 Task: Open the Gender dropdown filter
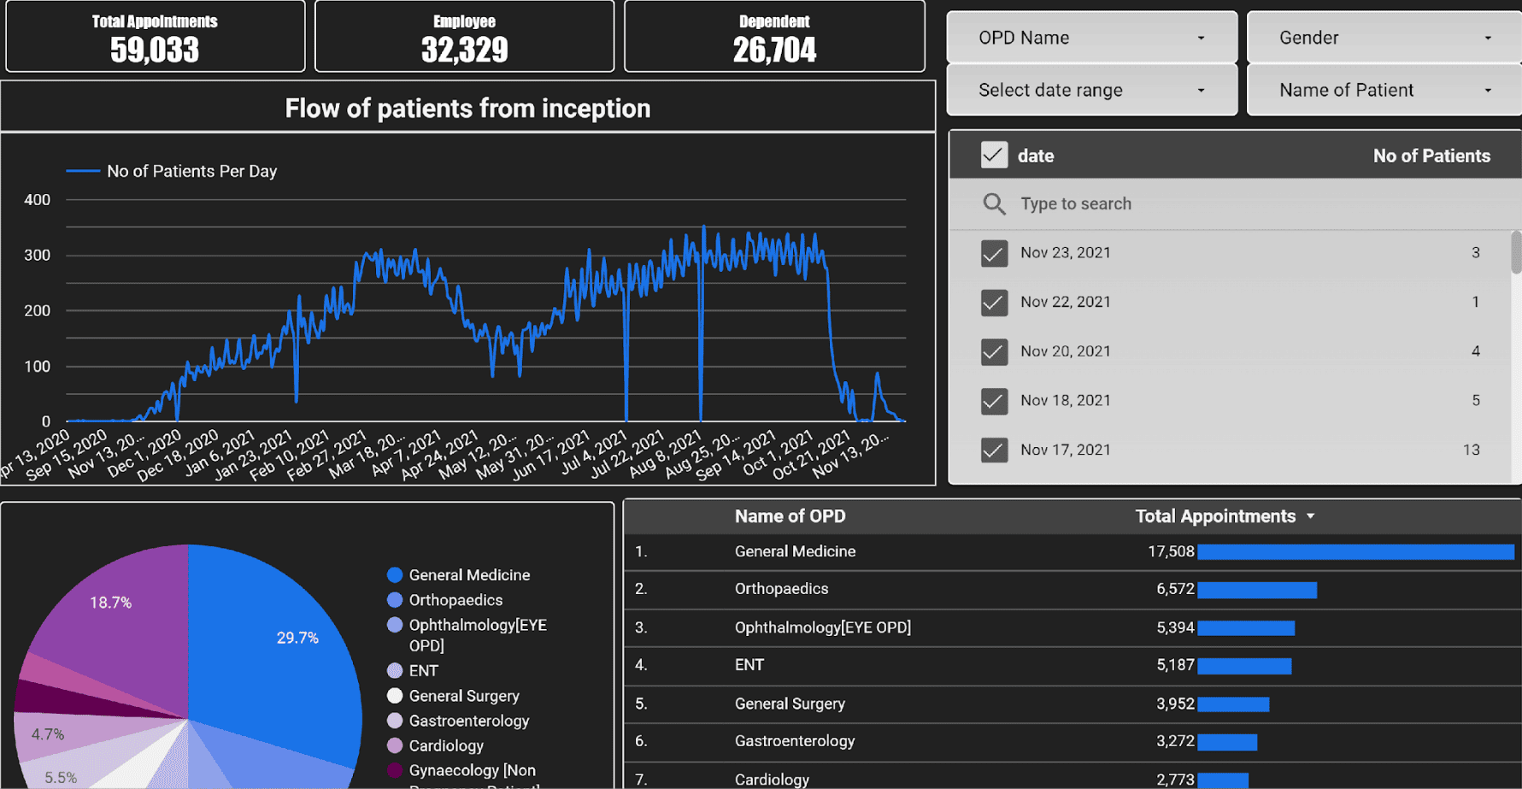pos(1384,38)
